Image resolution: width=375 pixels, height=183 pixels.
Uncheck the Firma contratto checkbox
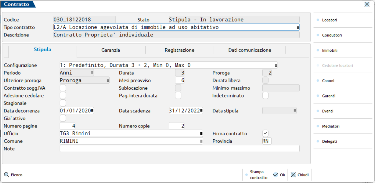[x=265, y=134]
